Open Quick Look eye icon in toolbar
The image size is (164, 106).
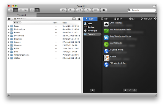point(63,10)
